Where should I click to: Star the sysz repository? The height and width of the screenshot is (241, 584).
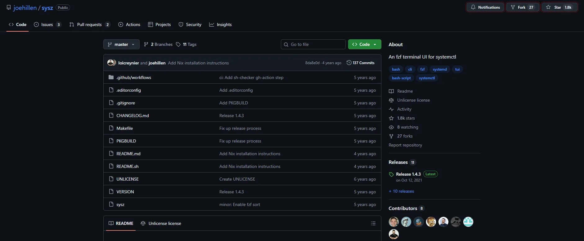559,7
